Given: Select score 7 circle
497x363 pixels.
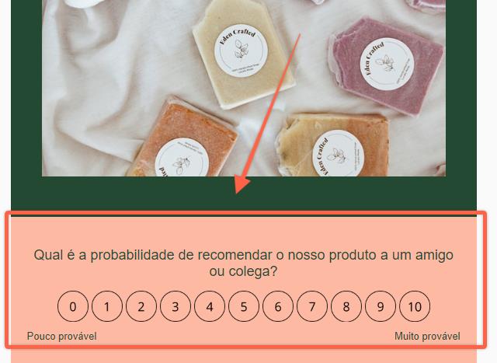Looking at the screenshot, I should pyautogui.click(x=312, y=306).
